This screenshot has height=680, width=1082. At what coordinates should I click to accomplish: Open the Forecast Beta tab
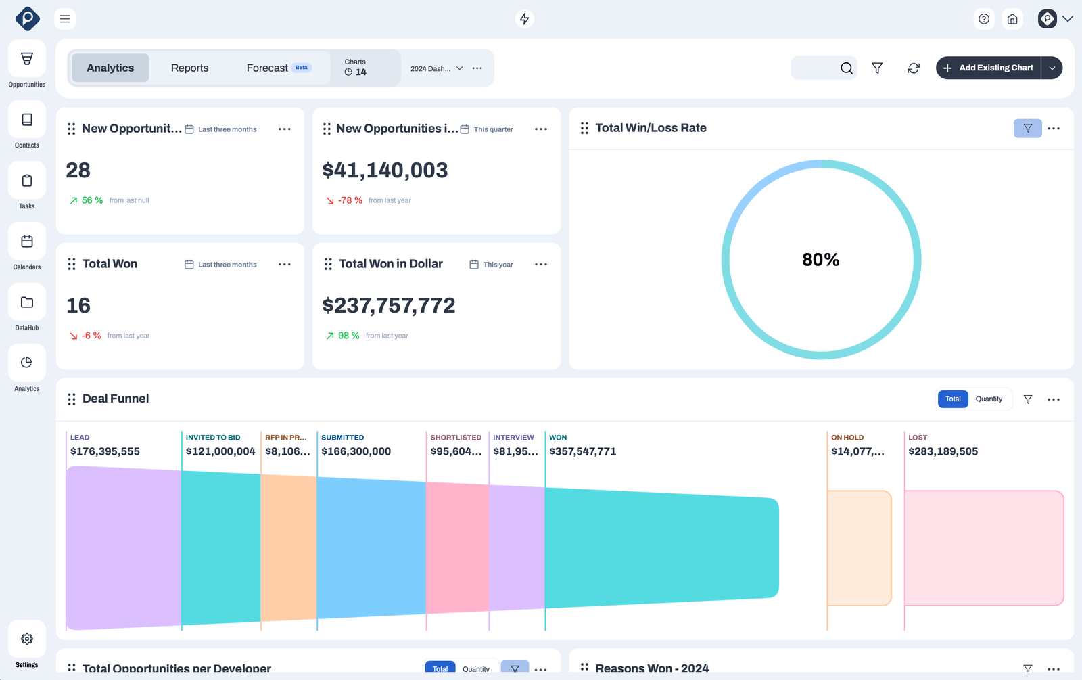[x=267, y=68]
